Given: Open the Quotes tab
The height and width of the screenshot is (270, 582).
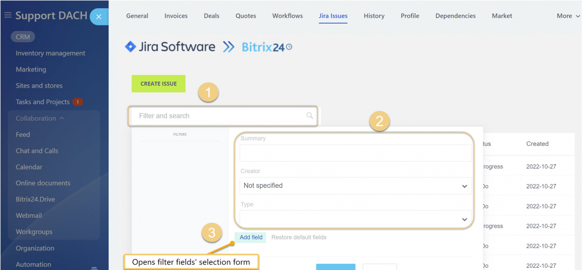Looking at the screenshot, I should coord(246,16).
